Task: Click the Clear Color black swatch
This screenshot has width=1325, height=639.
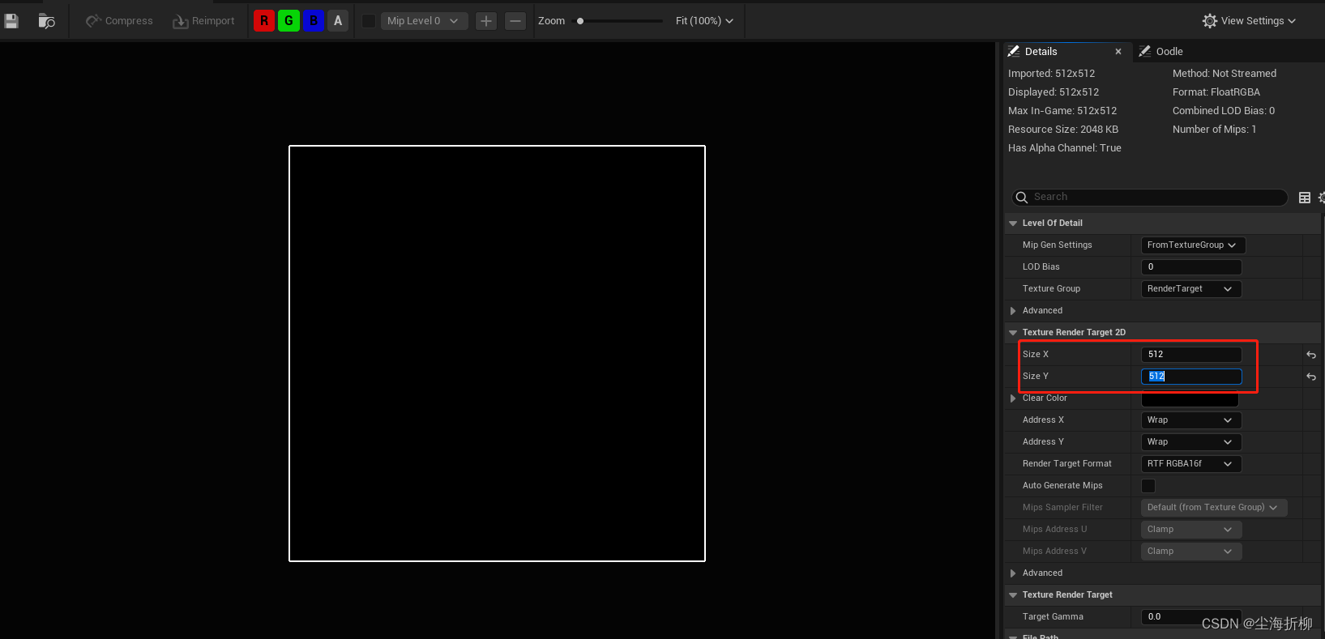Action: 1190,399
